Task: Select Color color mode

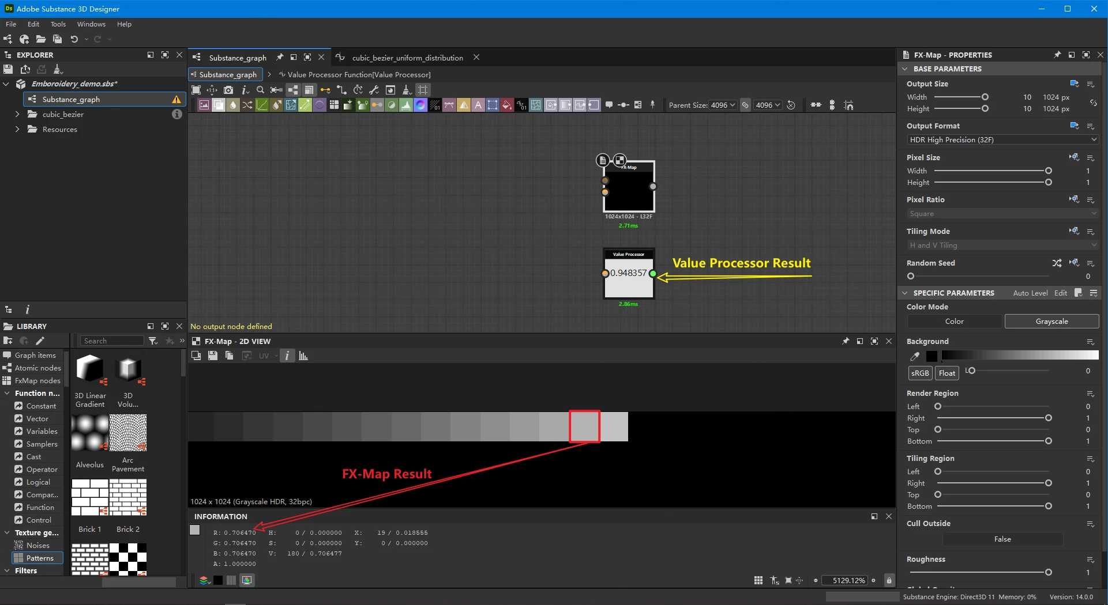Action: coord(954,322)
